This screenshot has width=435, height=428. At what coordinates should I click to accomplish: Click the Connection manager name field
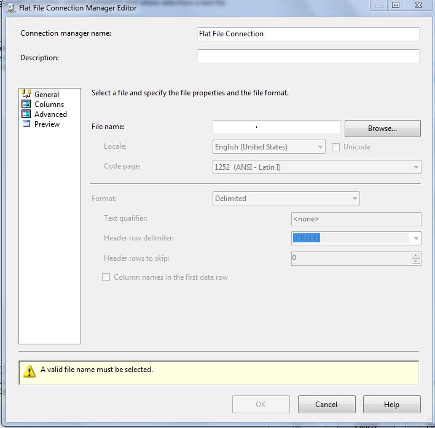(x=308, y=34)
